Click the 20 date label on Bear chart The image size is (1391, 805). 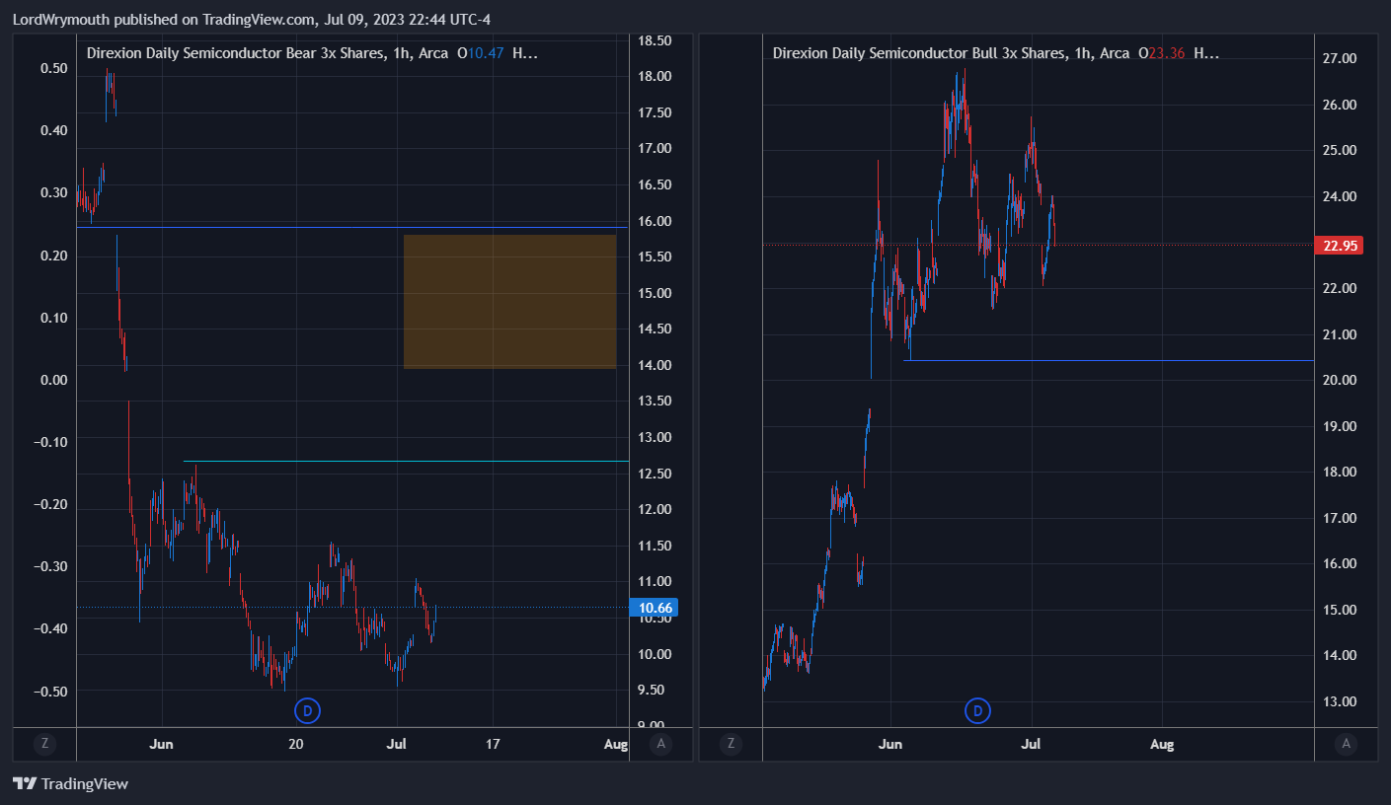pyautogui.click(x=296, y=744)
